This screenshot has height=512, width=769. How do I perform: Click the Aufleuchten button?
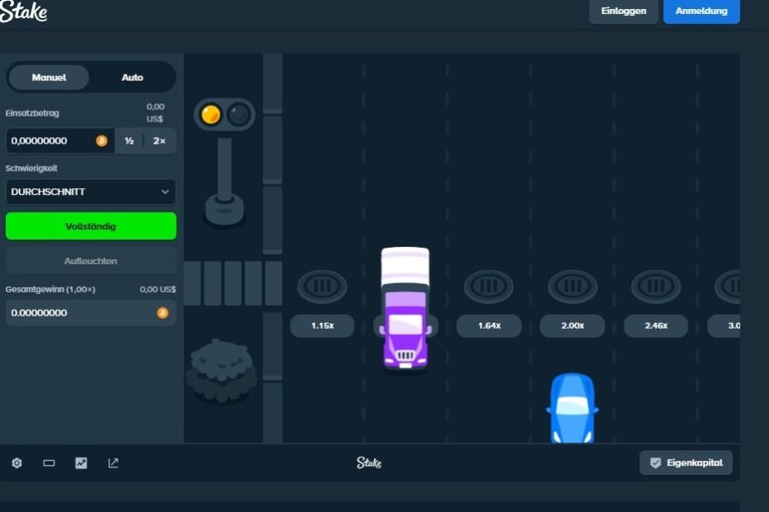click(x=91, y=261)
